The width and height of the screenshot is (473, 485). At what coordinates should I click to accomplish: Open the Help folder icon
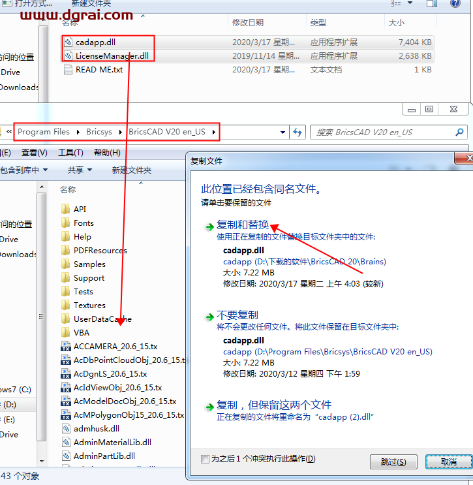coord(65,236)
